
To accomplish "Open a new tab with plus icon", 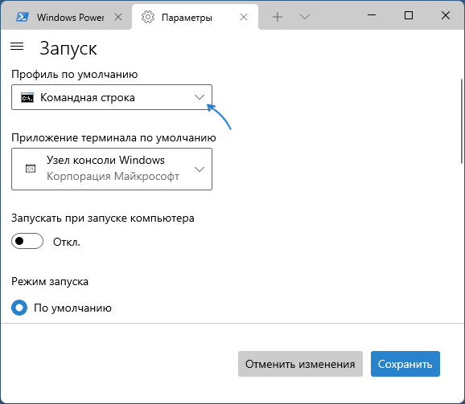I will 278,17.
